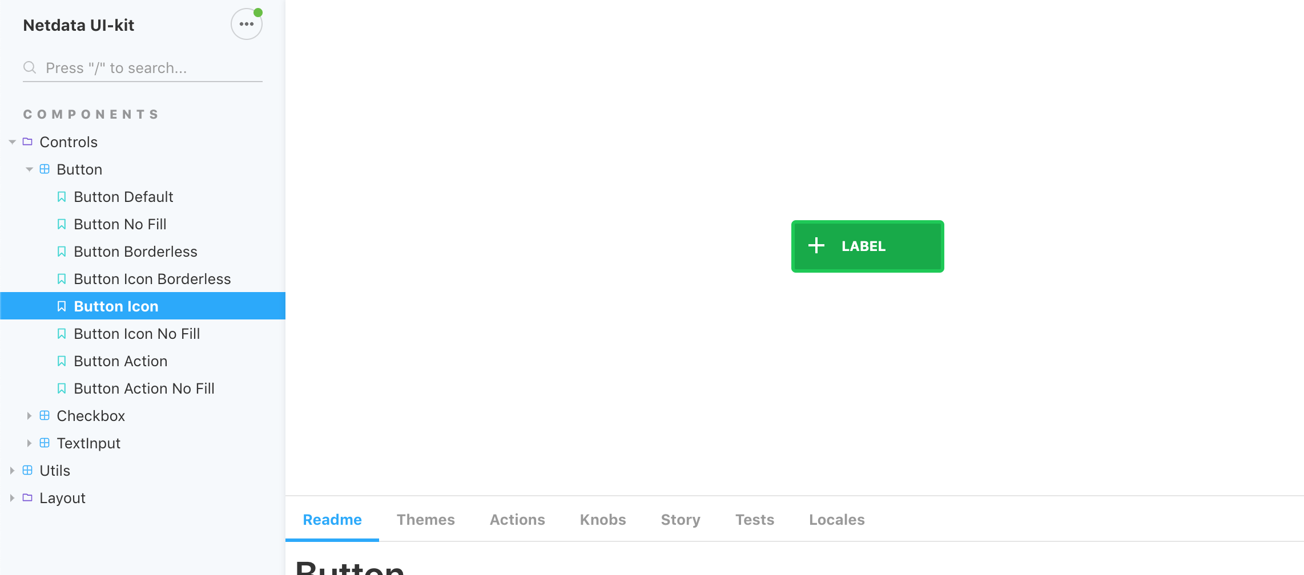Click the green LABEL button in preview
Viewport: 1304px width, 575px height.
(867, 246)
